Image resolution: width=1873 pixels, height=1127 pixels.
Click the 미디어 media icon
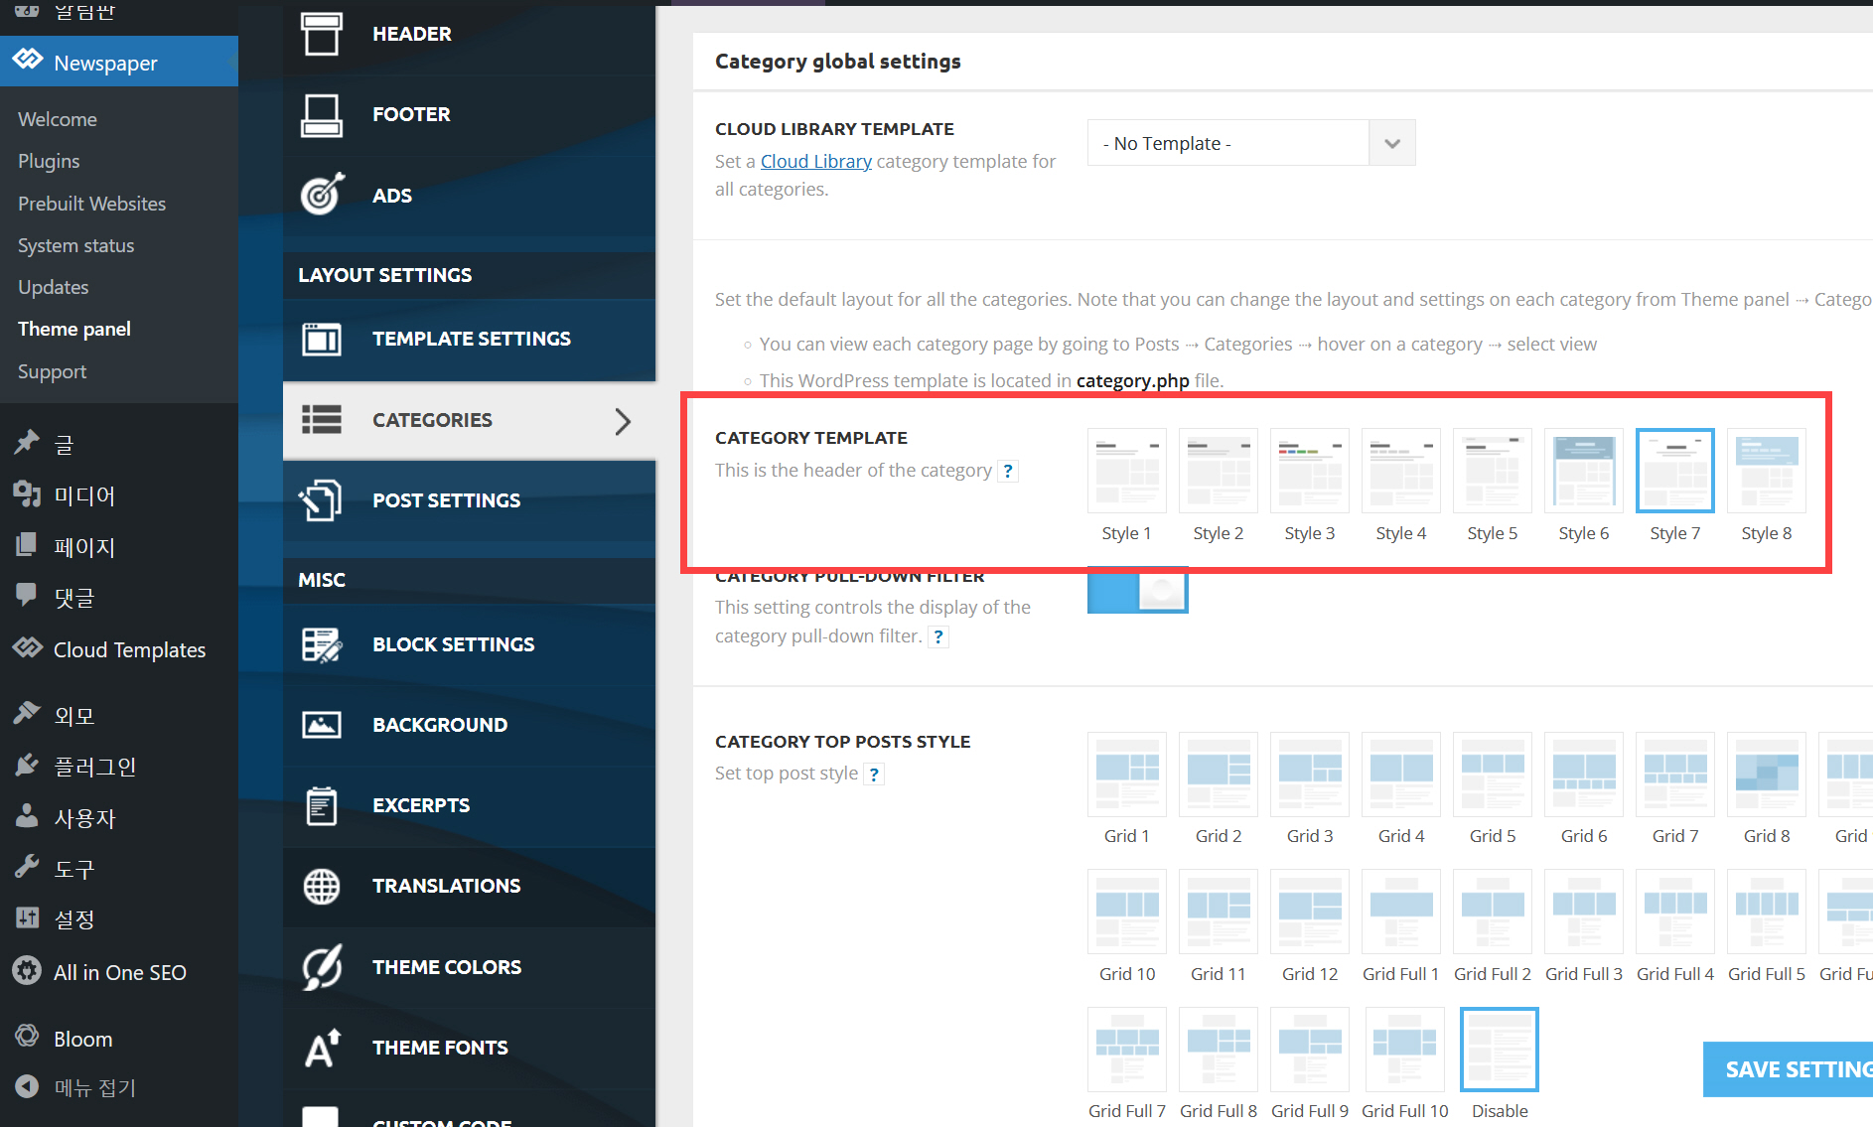pos(27,494)
